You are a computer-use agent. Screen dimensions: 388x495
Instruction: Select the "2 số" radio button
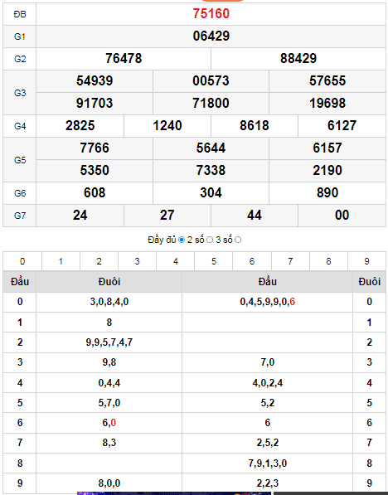[x=210, y=240]
